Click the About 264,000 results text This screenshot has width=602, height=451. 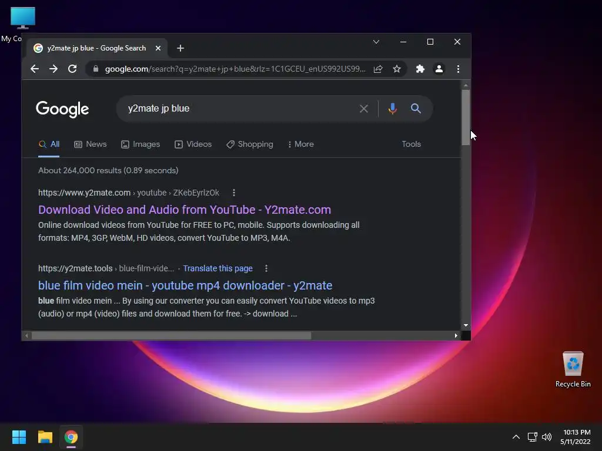[x=108, y=171]
